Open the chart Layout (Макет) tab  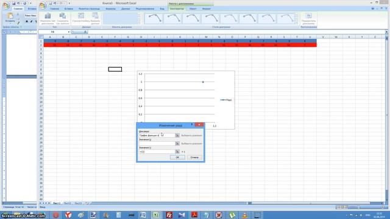193,9
